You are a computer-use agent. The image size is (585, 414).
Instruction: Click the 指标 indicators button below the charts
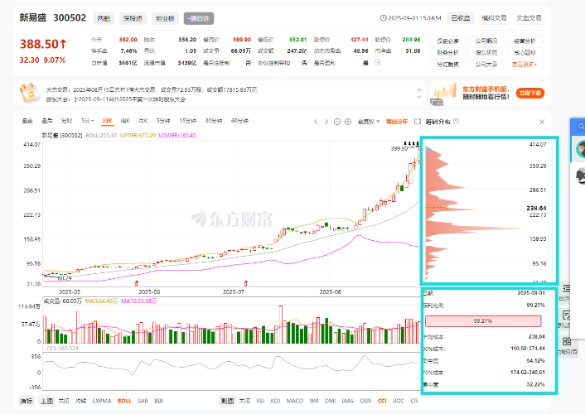(27, 401)
